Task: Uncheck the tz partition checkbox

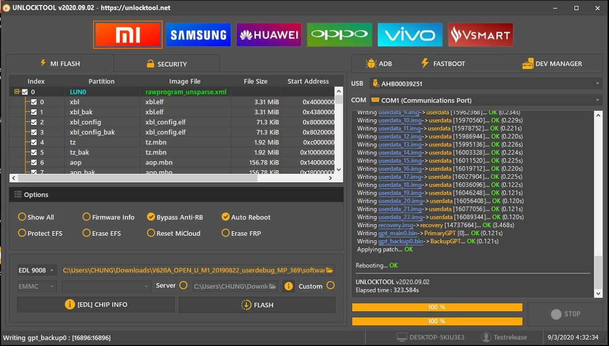Action: pos(34,143)
